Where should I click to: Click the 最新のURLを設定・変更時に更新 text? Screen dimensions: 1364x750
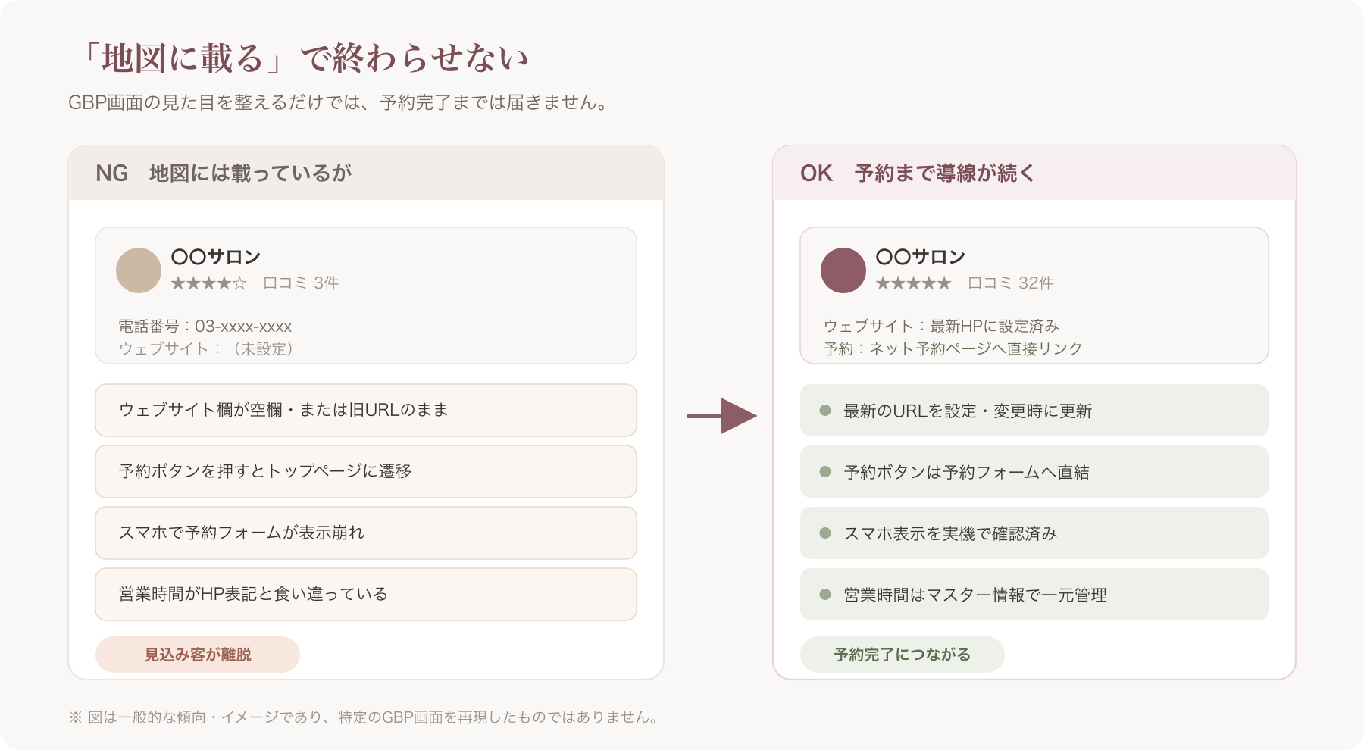968,411
